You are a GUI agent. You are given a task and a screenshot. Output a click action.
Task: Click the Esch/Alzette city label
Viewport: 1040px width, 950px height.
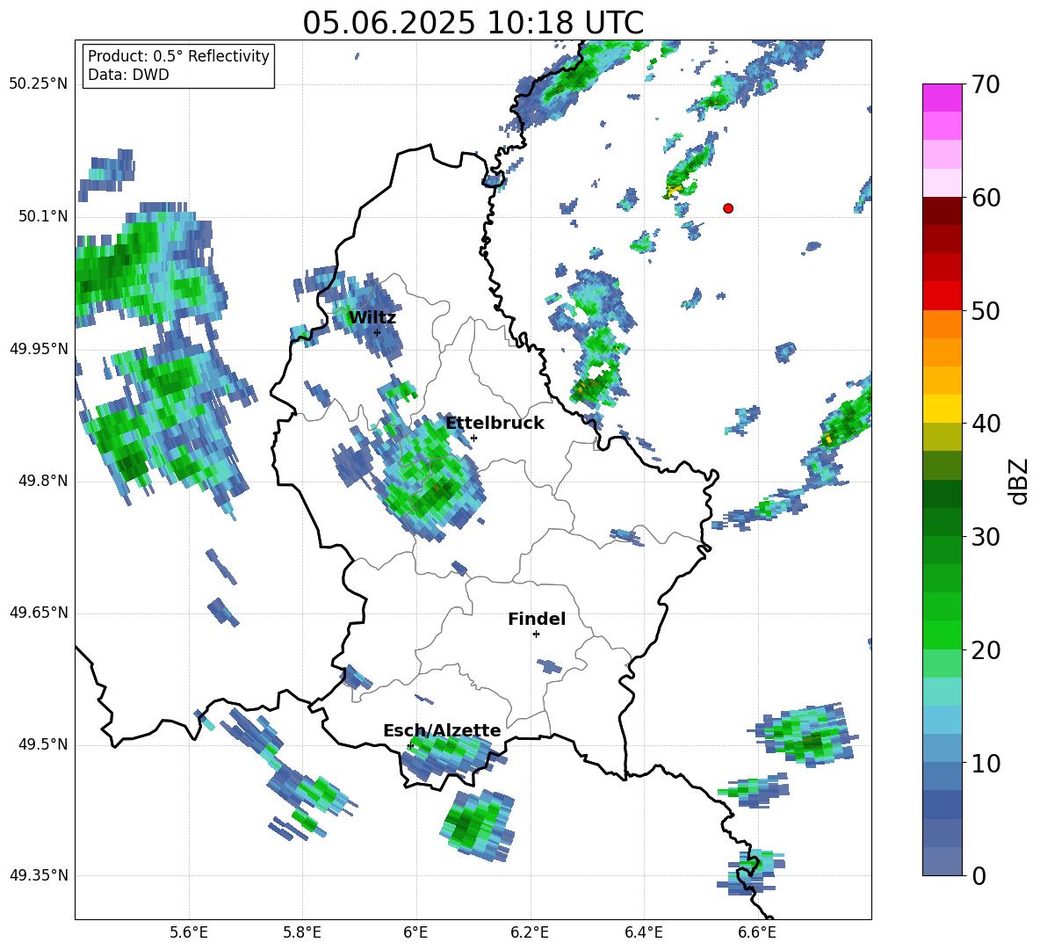pos(442,730)
